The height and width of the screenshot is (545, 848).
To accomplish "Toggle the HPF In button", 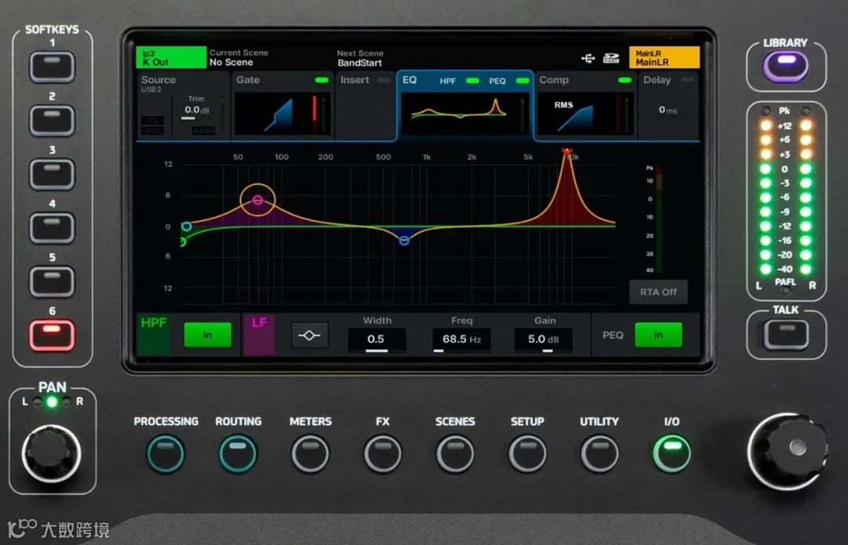I will coord(207,335).
